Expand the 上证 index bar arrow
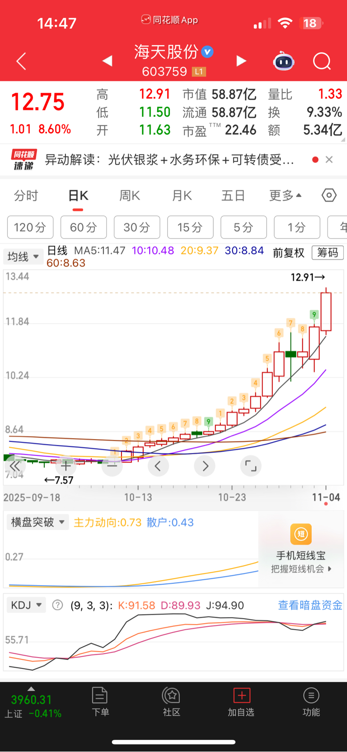The image size is (347, 752). pyautogui.click(x=31, y=689)
